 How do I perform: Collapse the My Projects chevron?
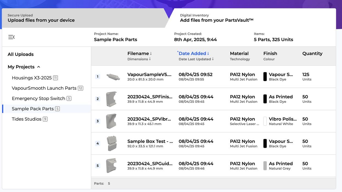39,67
